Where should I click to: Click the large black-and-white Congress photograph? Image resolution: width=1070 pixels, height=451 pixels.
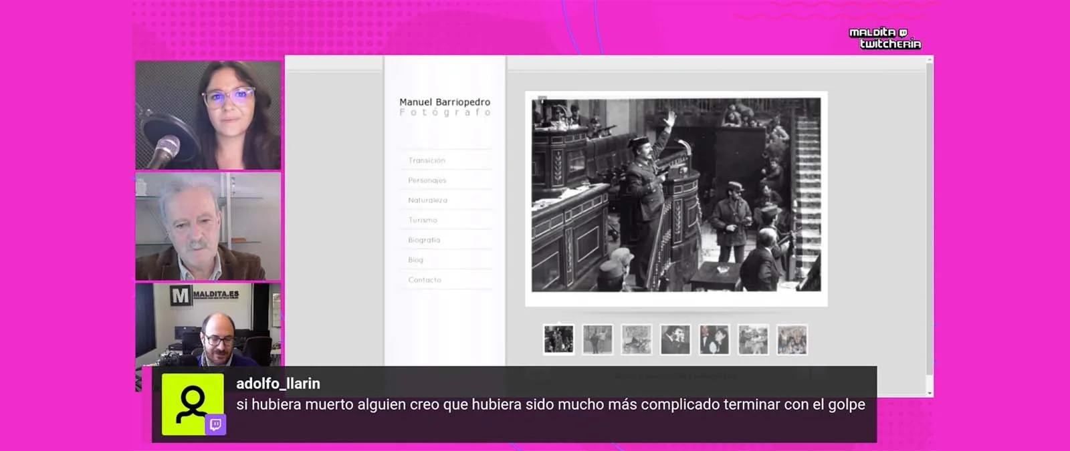tap(676, 195)
